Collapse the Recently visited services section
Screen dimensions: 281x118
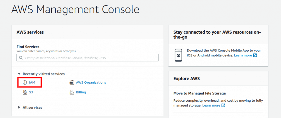(19, 74)
